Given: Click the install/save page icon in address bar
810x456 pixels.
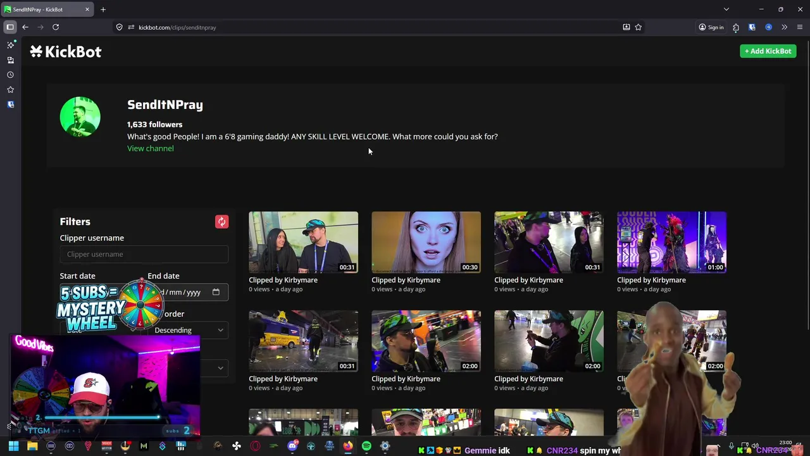Looking at the screenshot, I should tap(626, 27).
